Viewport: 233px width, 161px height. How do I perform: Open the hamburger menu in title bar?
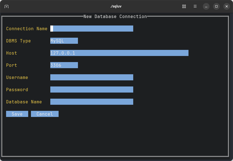(x=195, y=6)
